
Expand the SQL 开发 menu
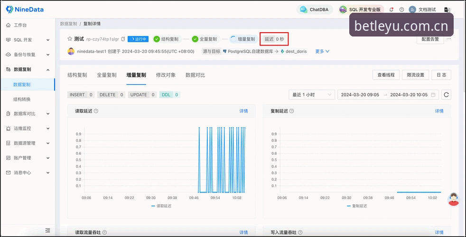[x=28, y=40]
